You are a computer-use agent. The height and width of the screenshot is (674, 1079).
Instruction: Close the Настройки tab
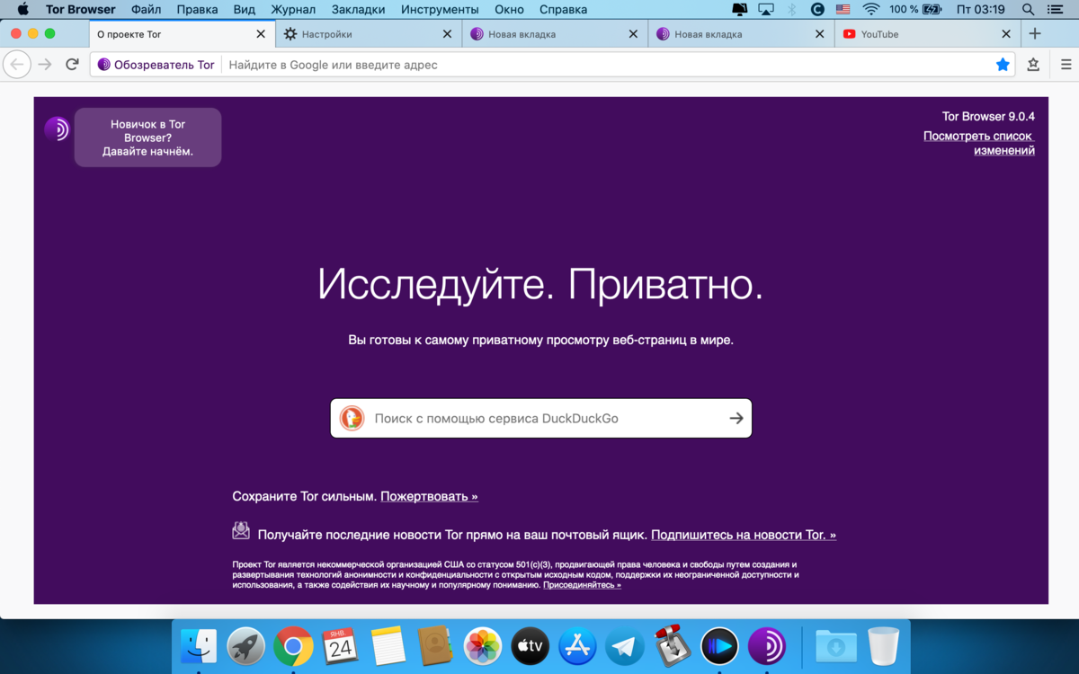pos(447,34)
